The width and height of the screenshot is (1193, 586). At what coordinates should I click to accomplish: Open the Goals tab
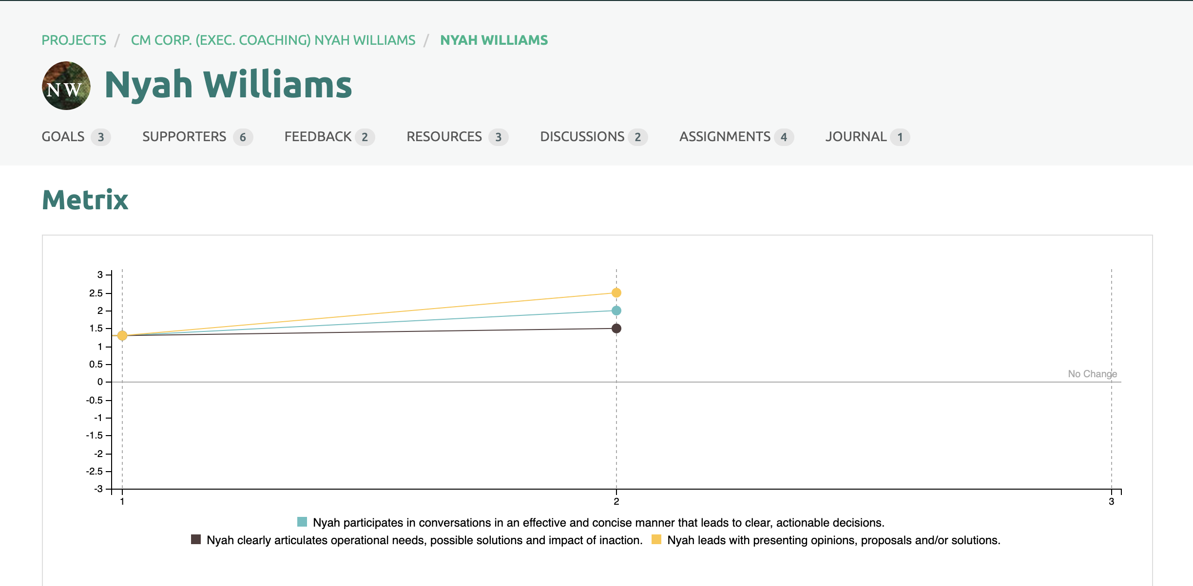[76, 137]
